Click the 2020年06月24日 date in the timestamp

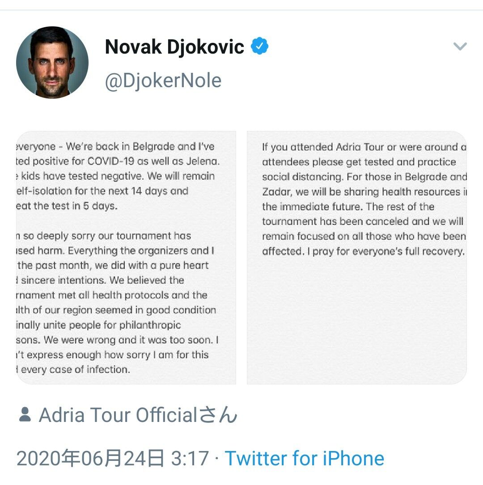click(90, 459)
